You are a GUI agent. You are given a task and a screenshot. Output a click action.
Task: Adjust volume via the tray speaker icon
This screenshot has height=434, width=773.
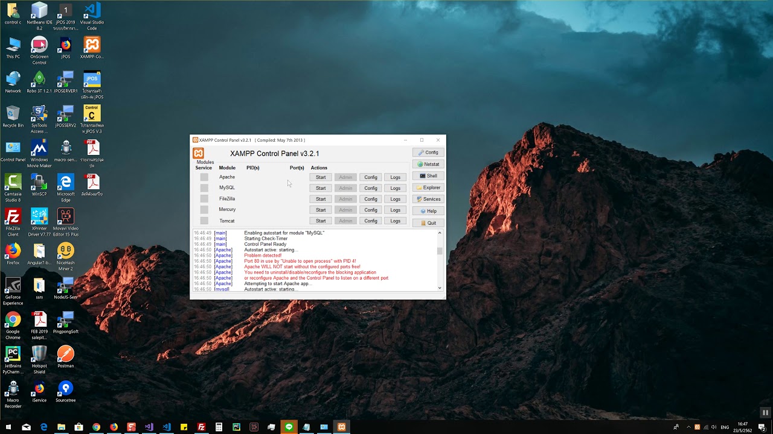pyautogui.click(x=714, y=427)
